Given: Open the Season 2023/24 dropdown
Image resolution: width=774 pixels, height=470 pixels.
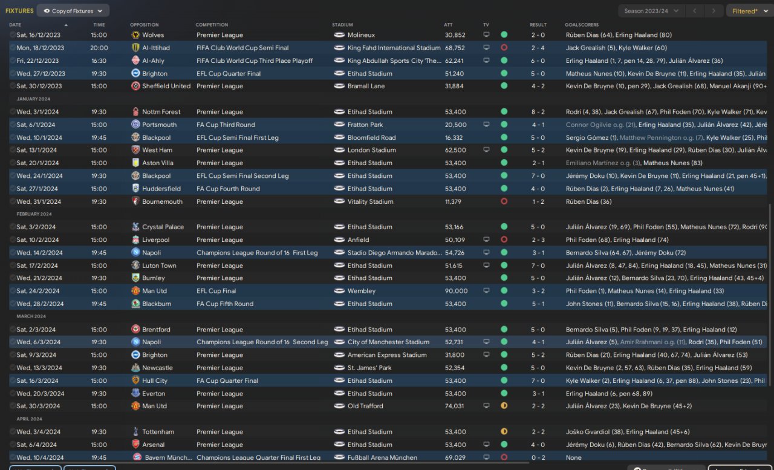Looking at the screenshot, I should [652, 11].
